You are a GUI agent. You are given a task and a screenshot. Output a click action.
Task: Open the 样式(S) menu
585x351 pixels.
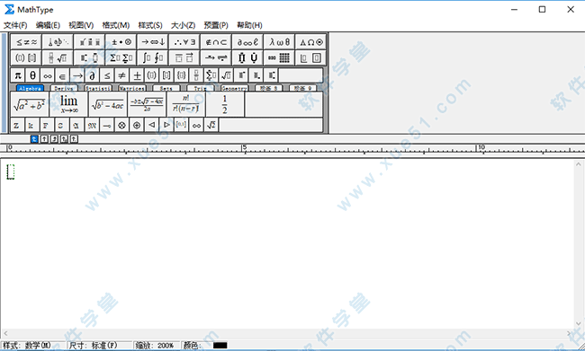click(150, 25)
